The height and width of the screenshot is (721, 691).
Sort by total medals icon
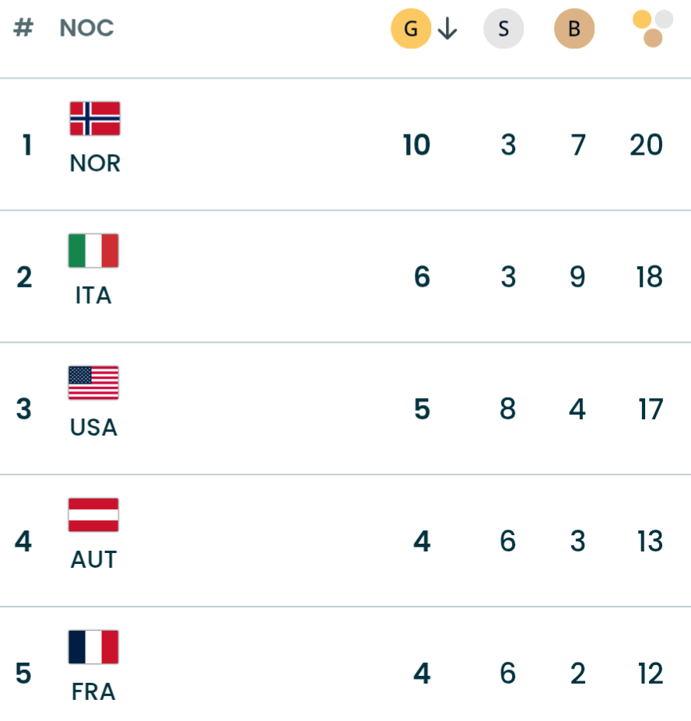pos(652,29)
